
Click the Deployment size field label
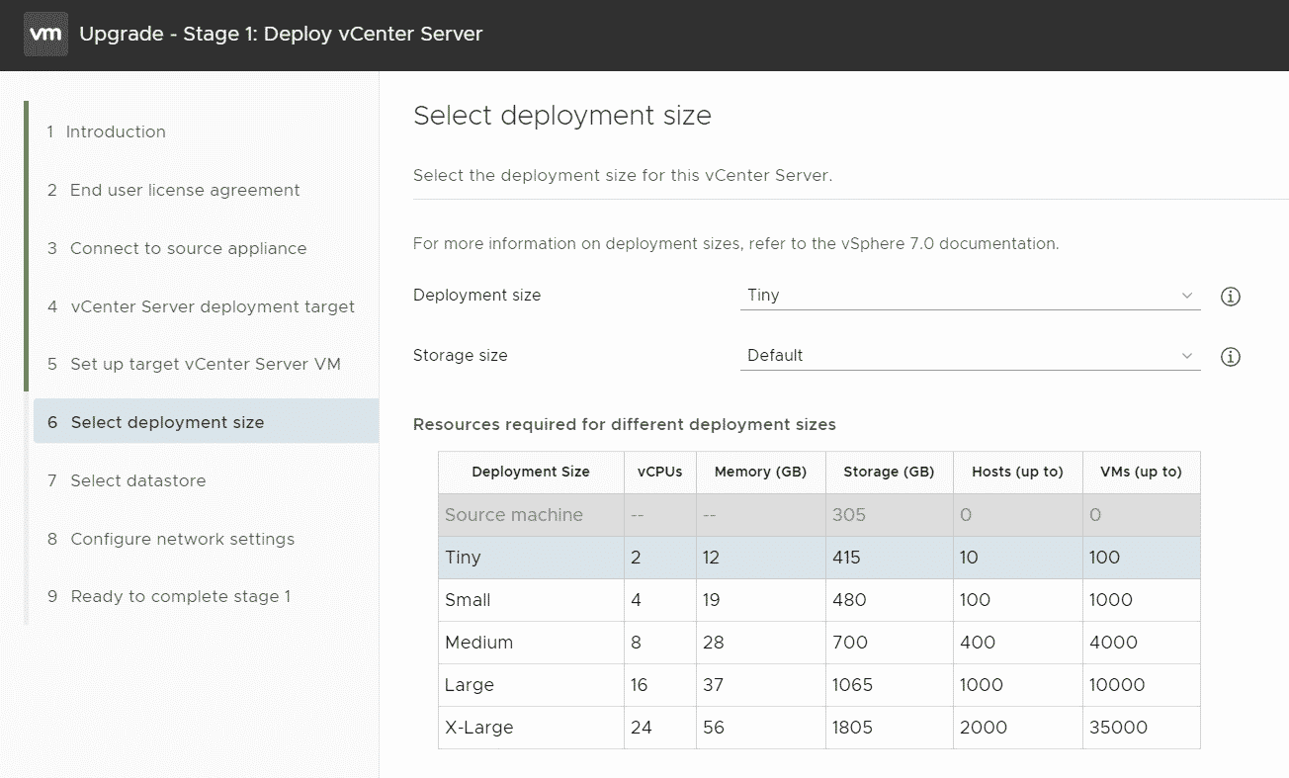(x=477, y=295)
